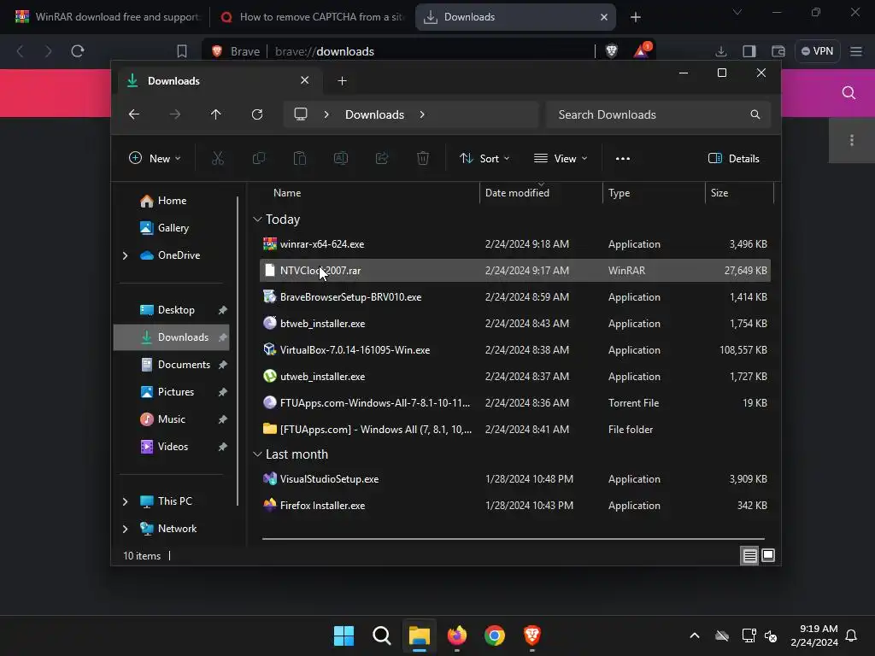Open Brave tab search dropdown arrow
Viewport: 875px width, 656px height.
(737, 12)
